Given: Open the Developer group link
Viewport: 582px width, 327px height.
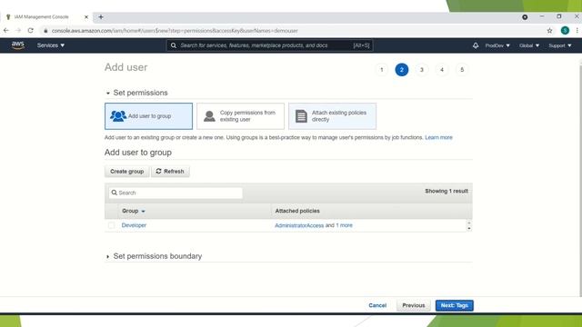Looking at the screenshot, I should [134, 225].
